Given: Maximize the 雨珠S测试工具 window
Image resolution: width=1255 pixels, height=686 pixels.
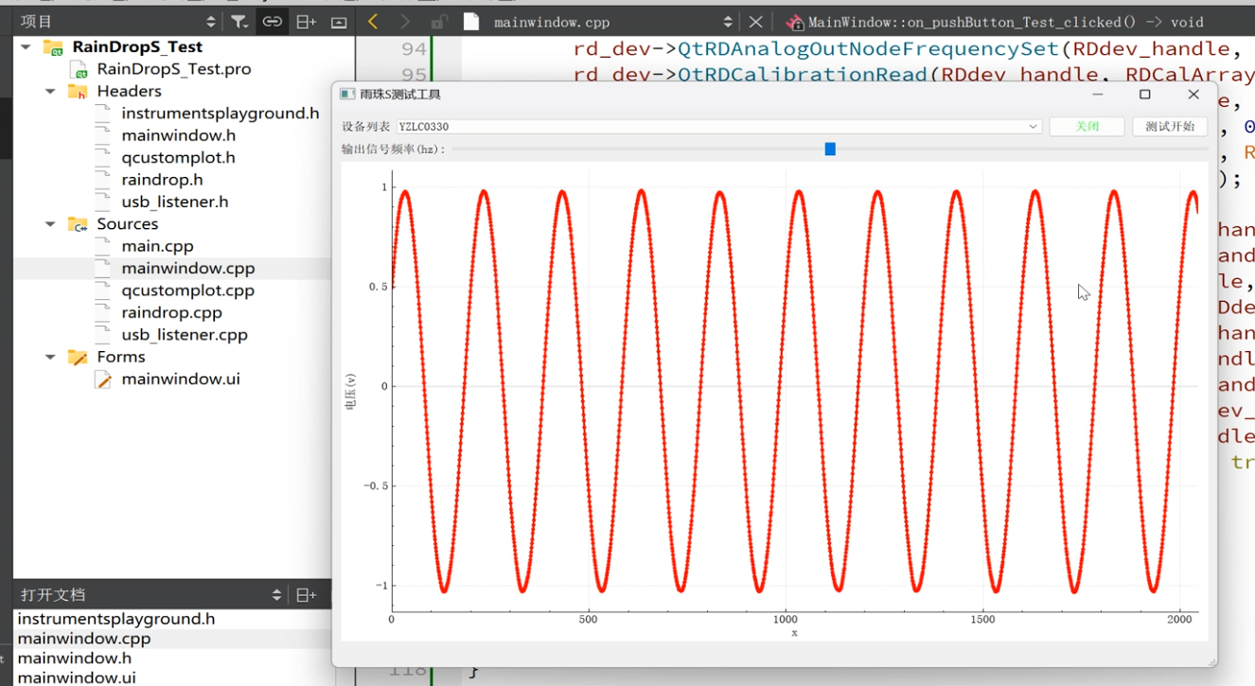Looking at the screenshot, I should point(1145,95).
